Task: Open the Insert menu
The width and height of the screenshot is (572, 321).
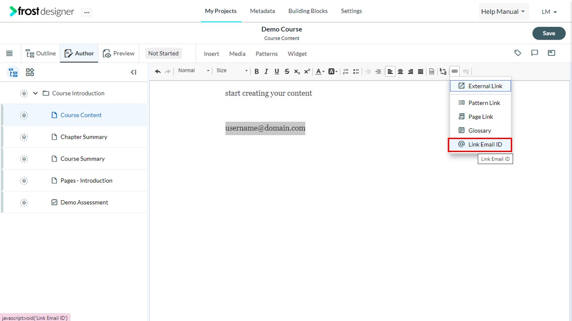Action: point(211,54)
